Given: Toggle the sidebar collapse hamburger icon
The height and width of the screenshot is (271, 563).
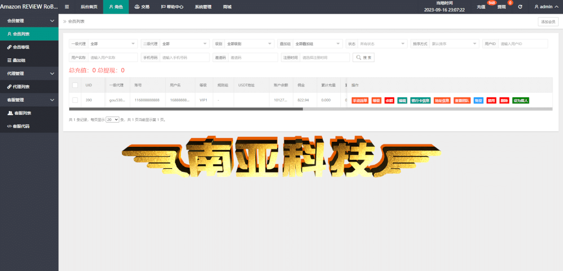Looking at the screenshot, I should [x=67, y=7].
